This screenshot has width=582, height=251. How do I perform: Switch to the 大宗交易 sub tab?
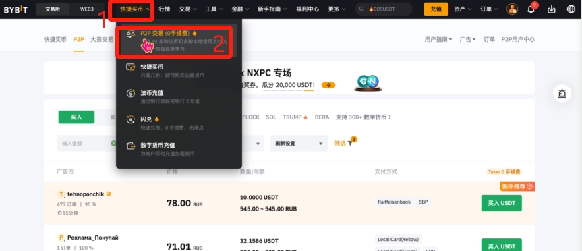[102, 39]
